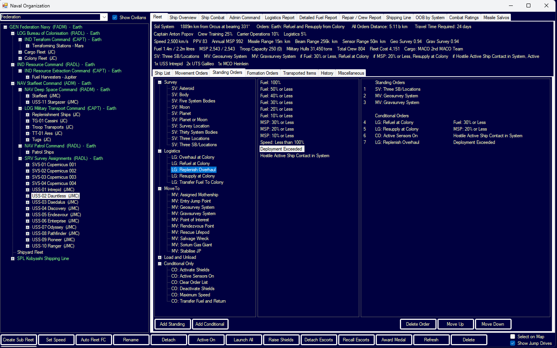Collapse the GEN Federation Navy node
Viewport: 557px width, 348px height.
[5, 27]
